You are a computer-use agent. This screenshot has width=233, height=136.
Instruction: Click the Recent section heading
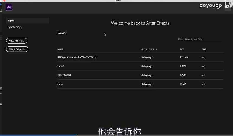pyautogui.click(x=62, y=33)
